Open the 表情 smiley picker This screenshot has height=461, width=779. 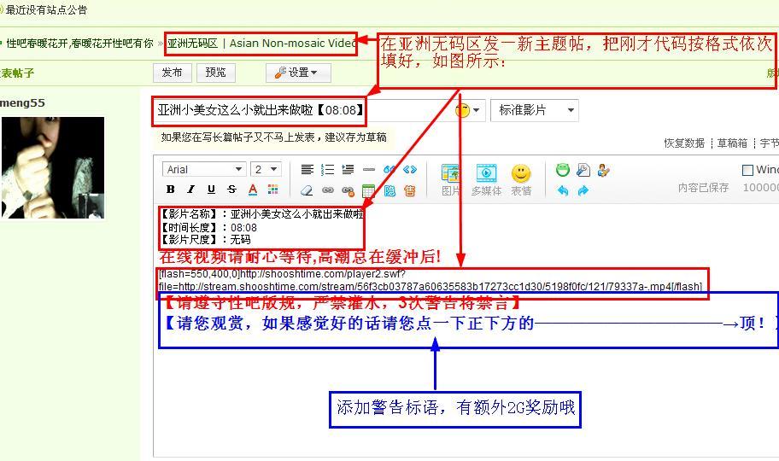click(521, 180)
